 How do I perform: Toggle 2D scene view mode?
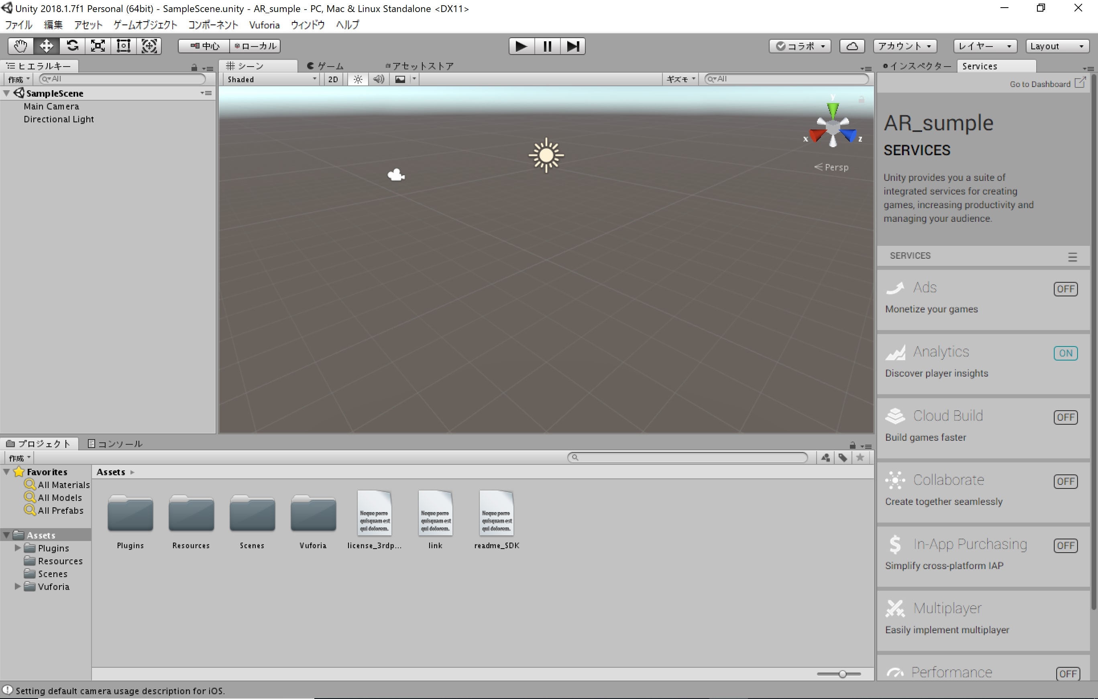click(x=332, y=79)
